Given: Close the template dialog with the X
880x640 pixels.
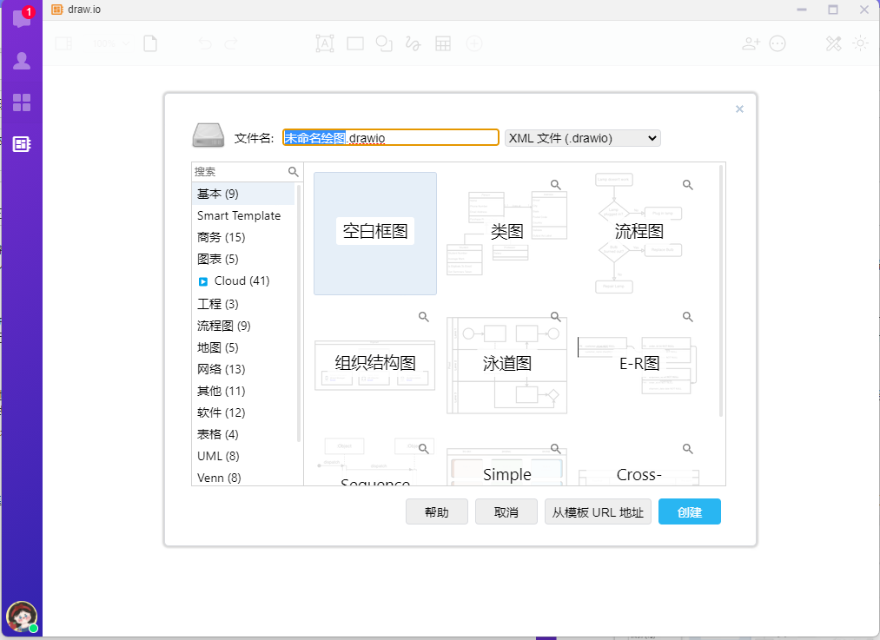Looking at the screenshot, I should click(739, 109).
